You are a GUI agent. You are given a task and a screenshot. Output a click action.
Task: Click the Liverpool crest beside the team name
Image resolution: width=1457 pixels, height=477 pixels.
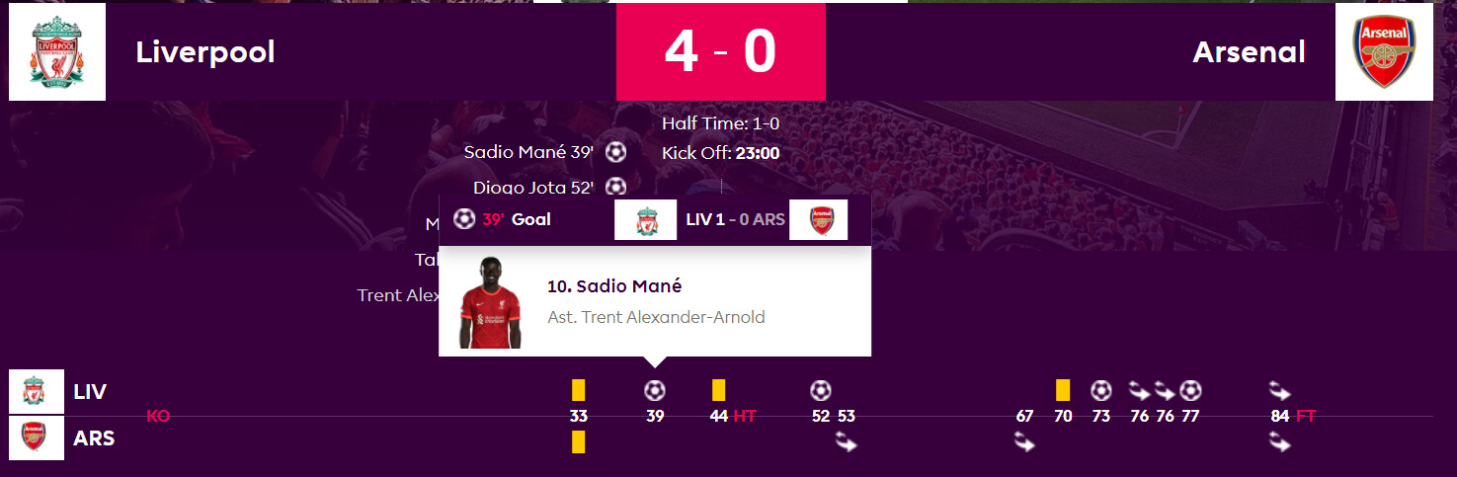pyautogui.click(x=57, y=52)
